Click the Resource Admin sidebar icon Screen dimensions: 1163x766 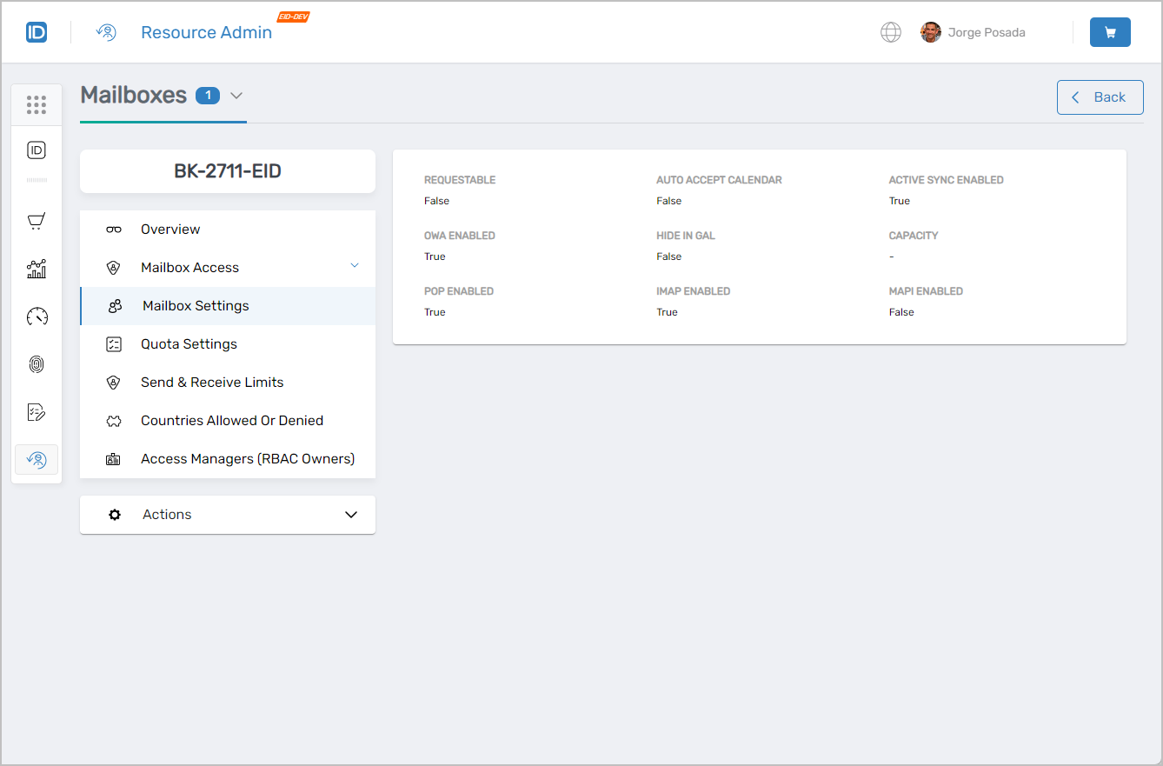tap(37, 459)
